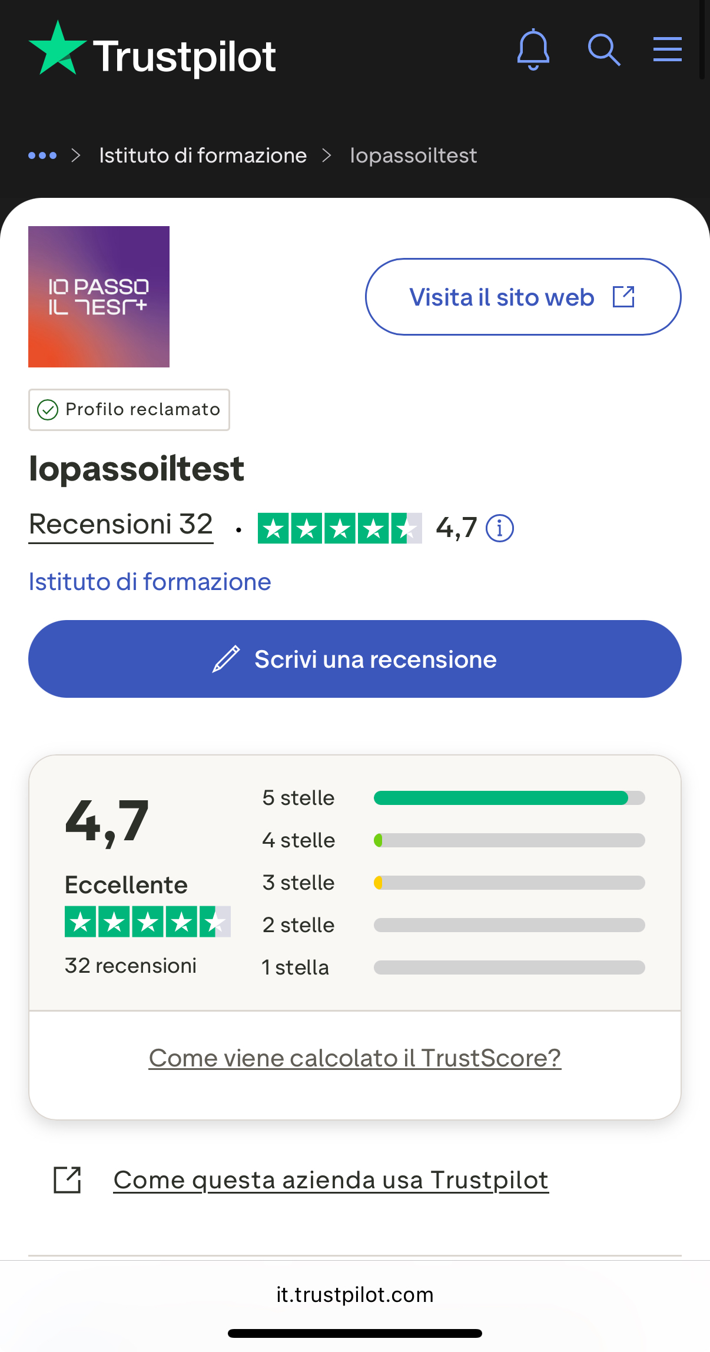This screenshot has height=1352, width=710.
Task: Filter reviews by 5 stelle bar
Action: (x=509, y=798)
